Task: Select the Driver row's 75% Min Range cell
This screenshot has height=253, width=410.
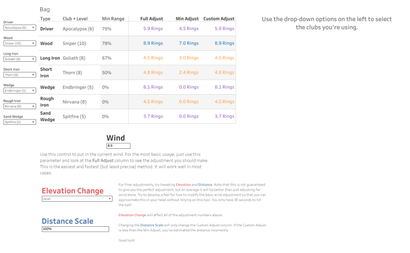Action: pyautogui.click(x=107, y=28)
